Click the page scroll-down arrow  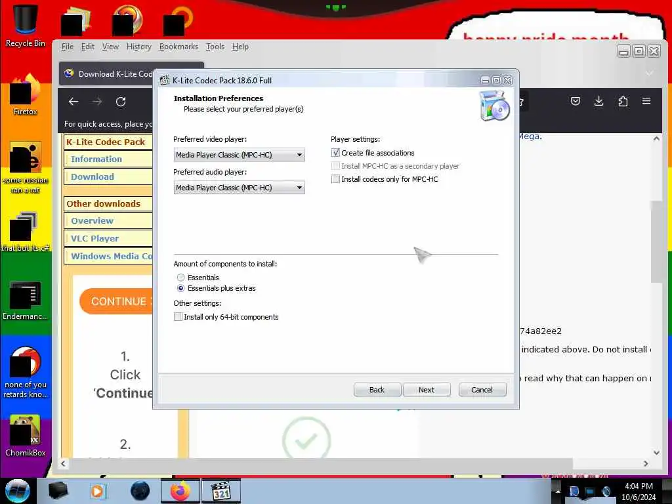656,453
